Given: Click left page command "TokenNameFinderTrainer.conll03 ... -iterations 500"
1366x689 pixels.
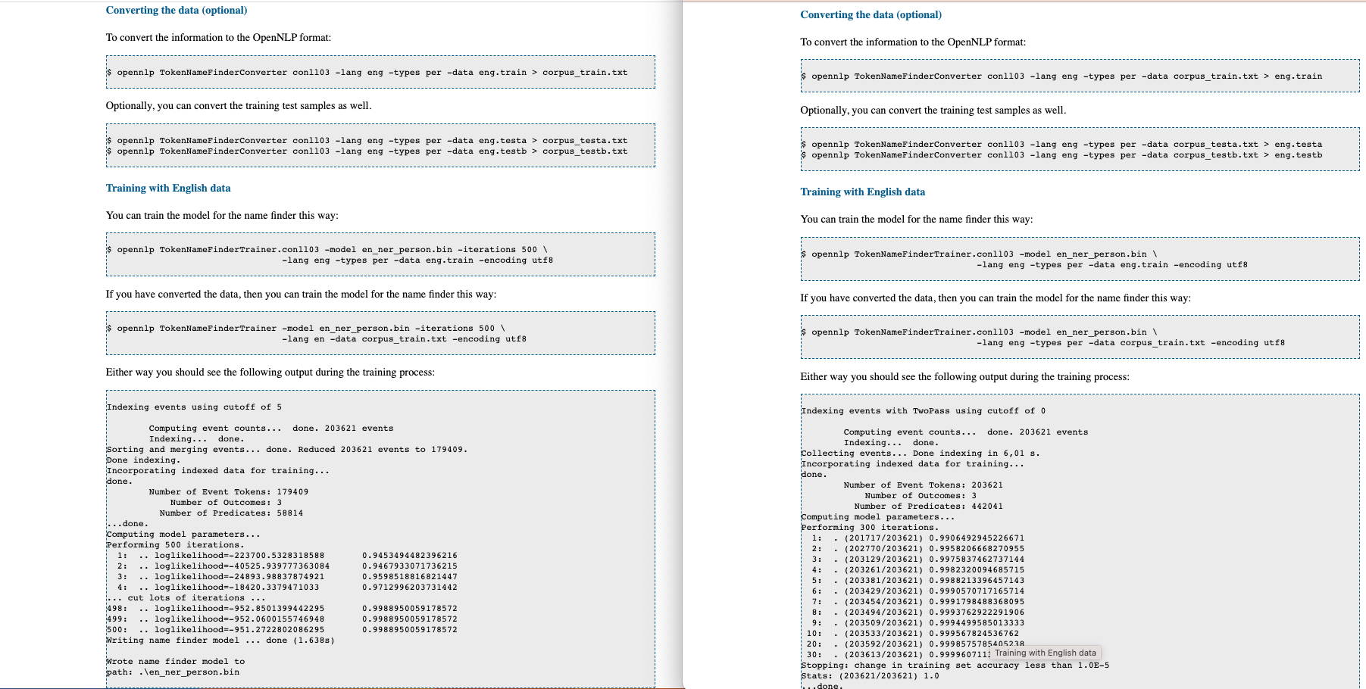Looking at the screenshot, I should (x=327, y=250).
